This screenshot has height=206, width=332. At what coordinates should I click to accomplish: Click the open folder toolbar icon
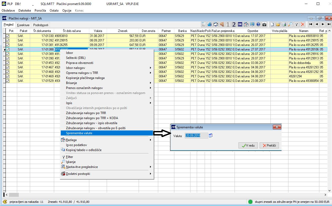click(x=278, y=24)
